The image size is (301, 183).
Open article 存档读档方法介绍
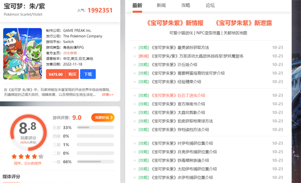coord(180,130)
